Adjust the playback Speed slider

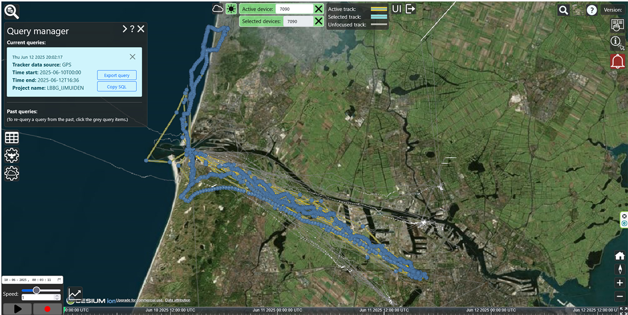[x=36, y=290]
